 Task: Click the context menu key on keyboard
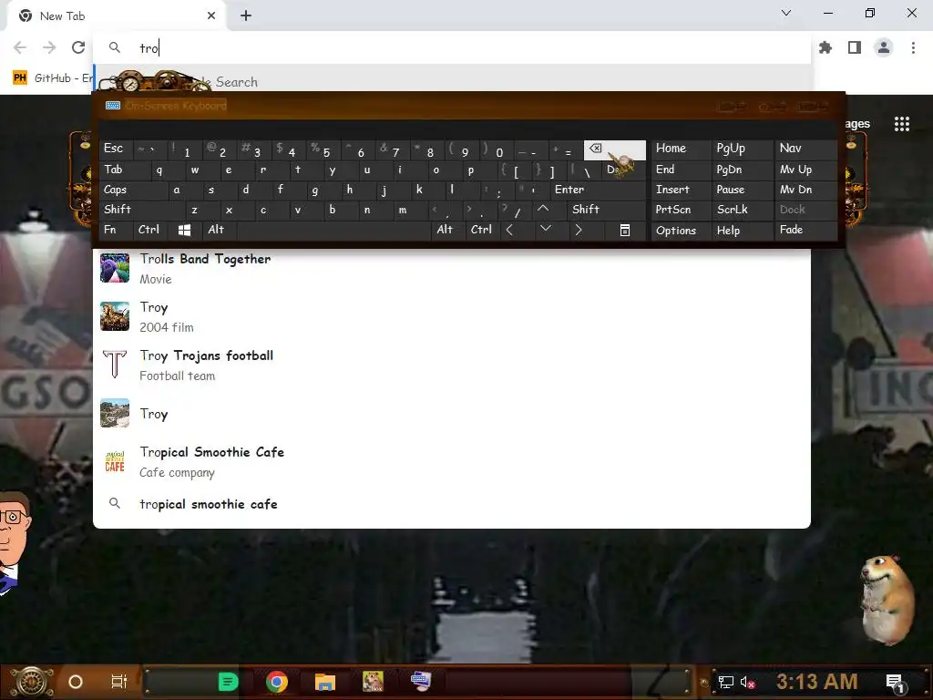(x=625, y=230)
